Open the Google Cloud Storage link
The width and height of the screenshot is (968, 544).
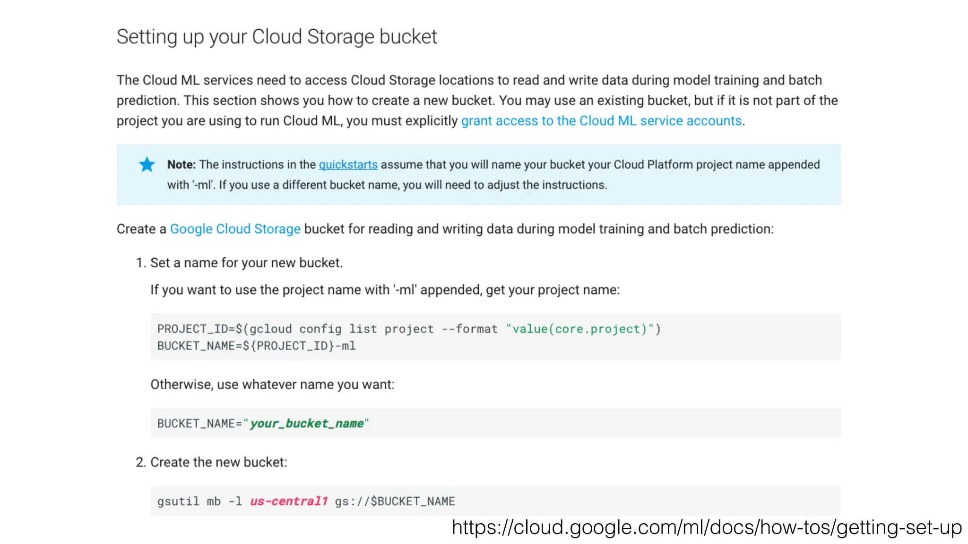tap(235, 229)
